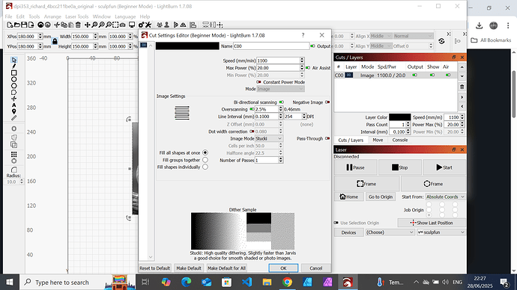Delete layer using trash icon in Cuts panel
Viewport: 517px width, 290px height.
pyautogui.click(x=462, y=87)
